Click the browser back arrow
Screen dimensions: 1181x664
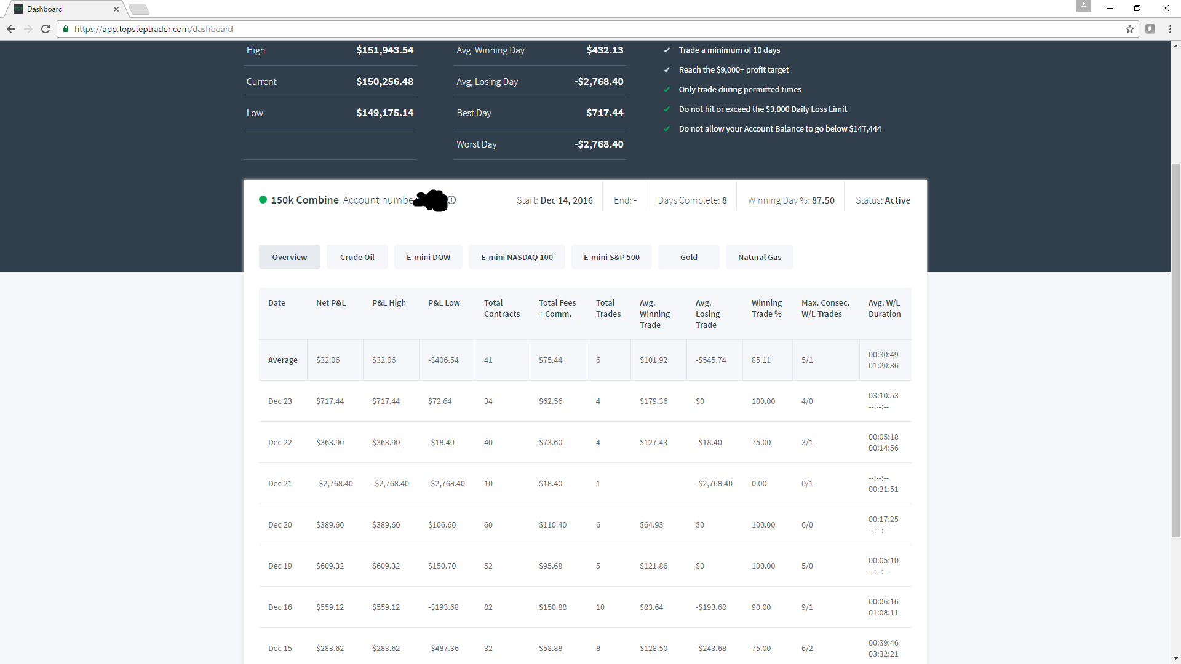click(x=11, y=29)
